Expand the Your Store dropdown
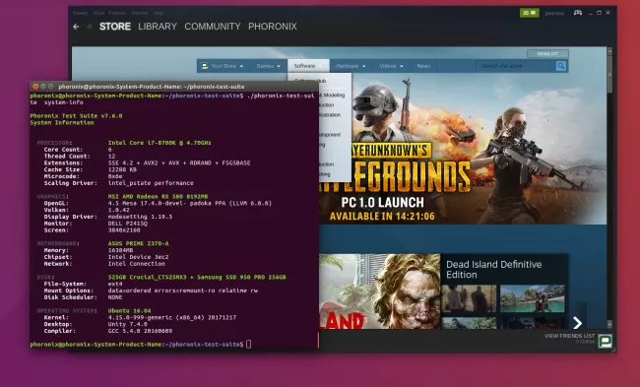 tap(241, 66)
